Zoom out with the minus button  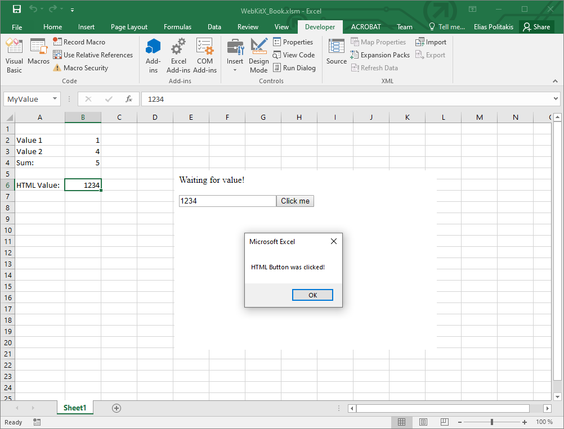tap(460, 422)
